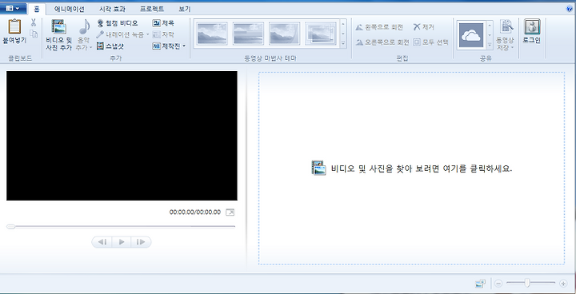Image resolution: width=576 pixels, height=294 pixels.
Task: Click the zoom in plus button
Action: pyautogui.click(x=563, y=284)
